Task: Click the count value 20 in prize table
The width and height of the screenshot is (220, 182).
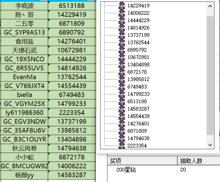Action: tap(183, 170)
